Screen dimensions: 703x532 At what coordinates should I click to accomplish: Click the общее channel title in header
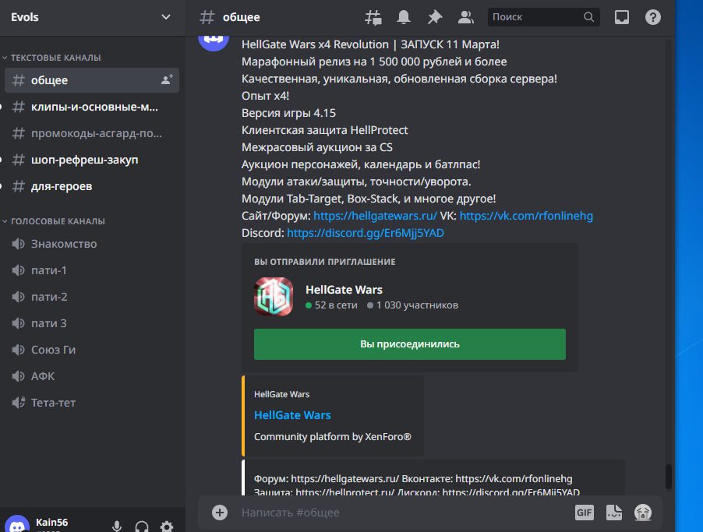[x=241, y=17]
